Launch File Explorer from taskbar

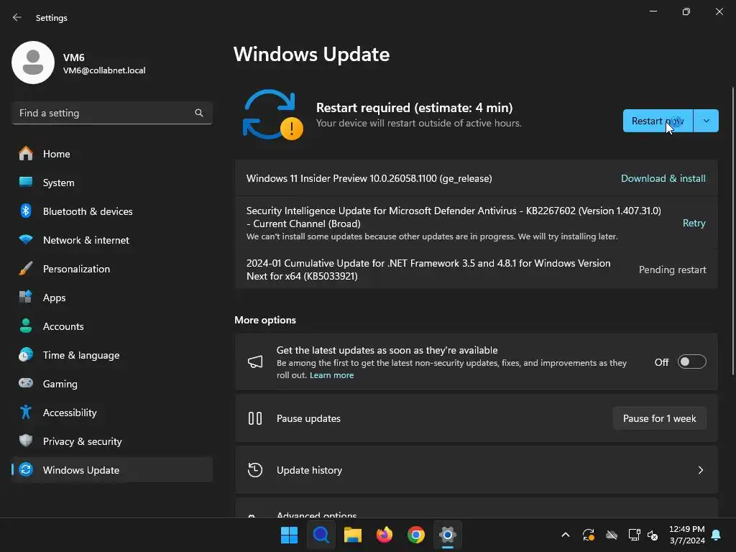tap(352, 535)
